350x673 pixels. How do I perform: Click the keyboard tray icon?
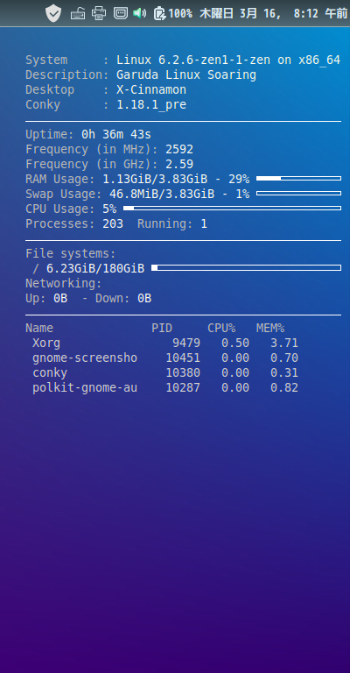(x=78, y=13)
